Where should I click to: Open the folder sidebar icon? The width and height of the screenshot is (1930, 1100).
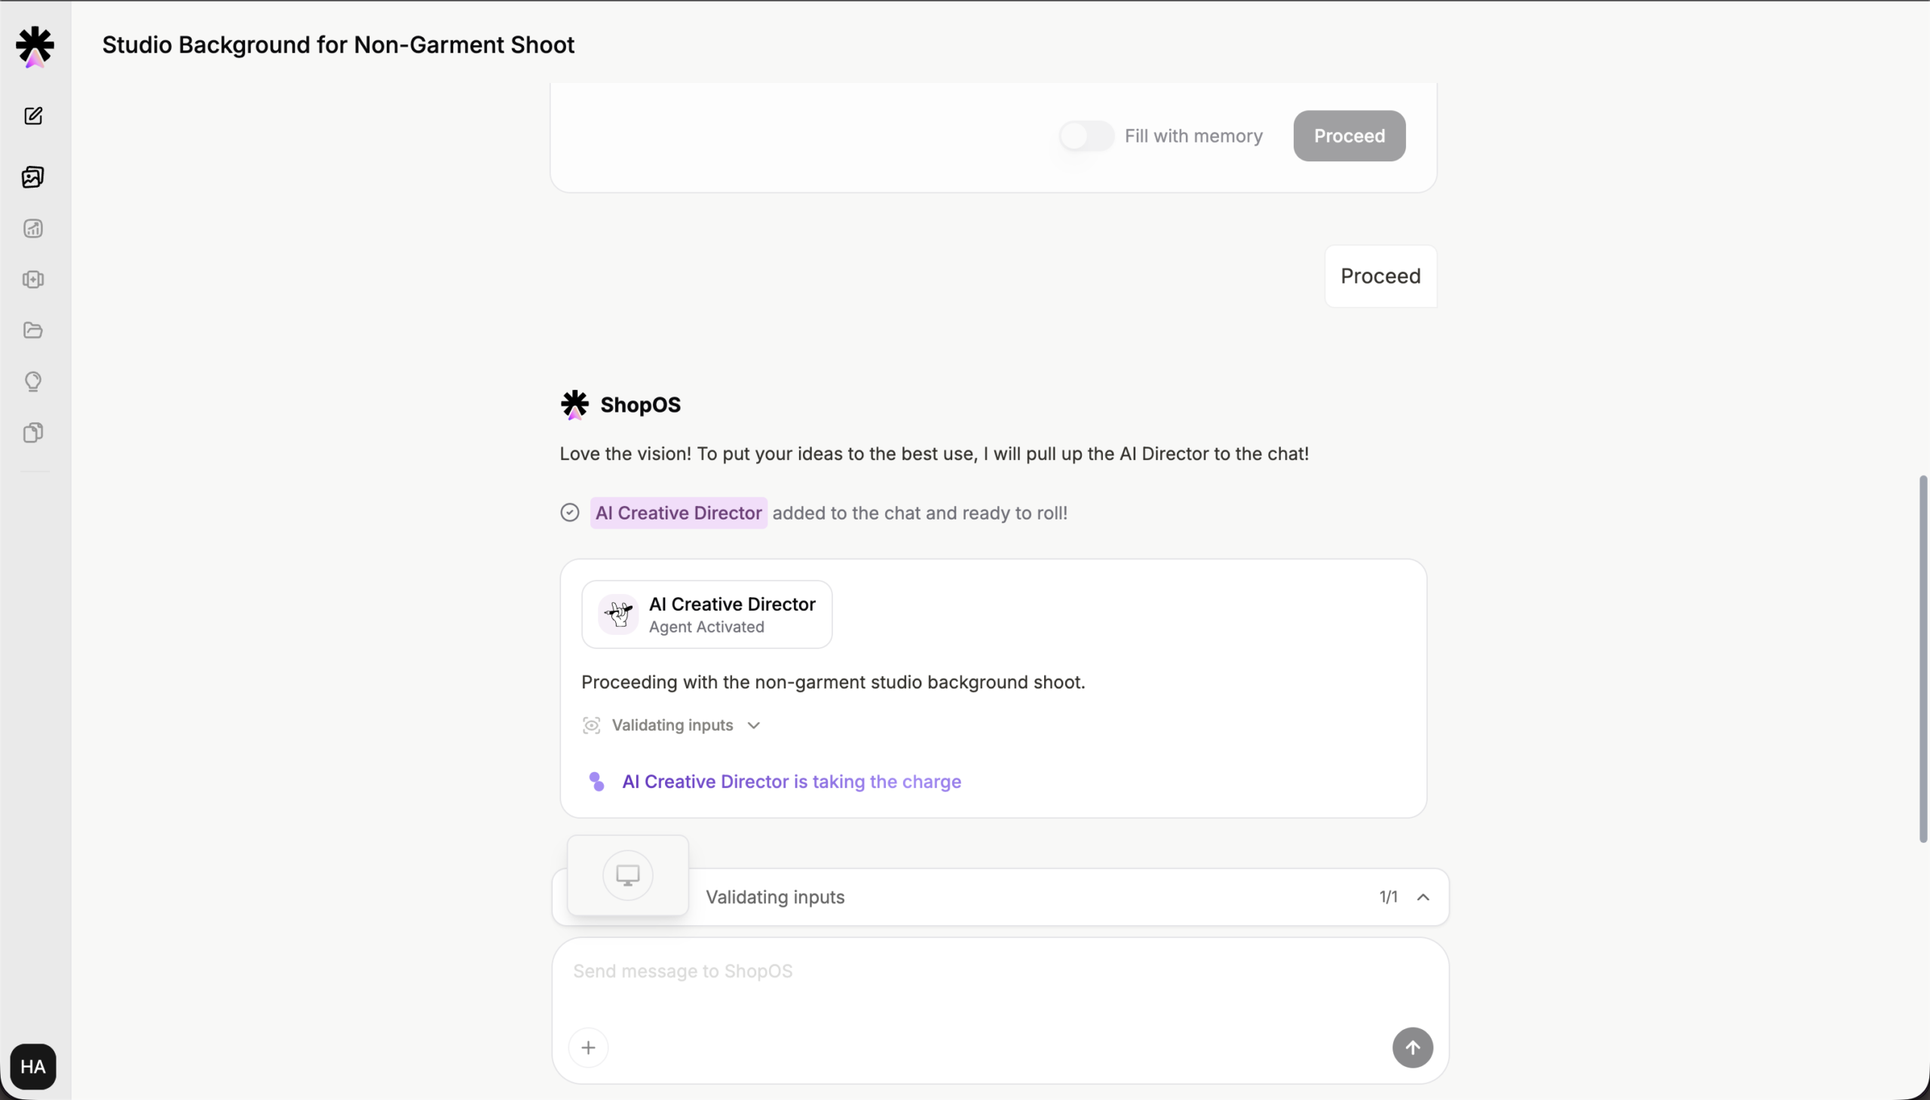tap(33, 330)
